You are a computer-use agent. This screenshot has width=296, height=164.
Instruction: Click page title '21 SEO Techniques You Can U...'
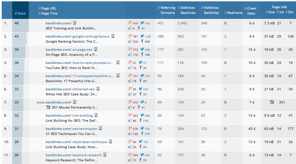point(71,134)
